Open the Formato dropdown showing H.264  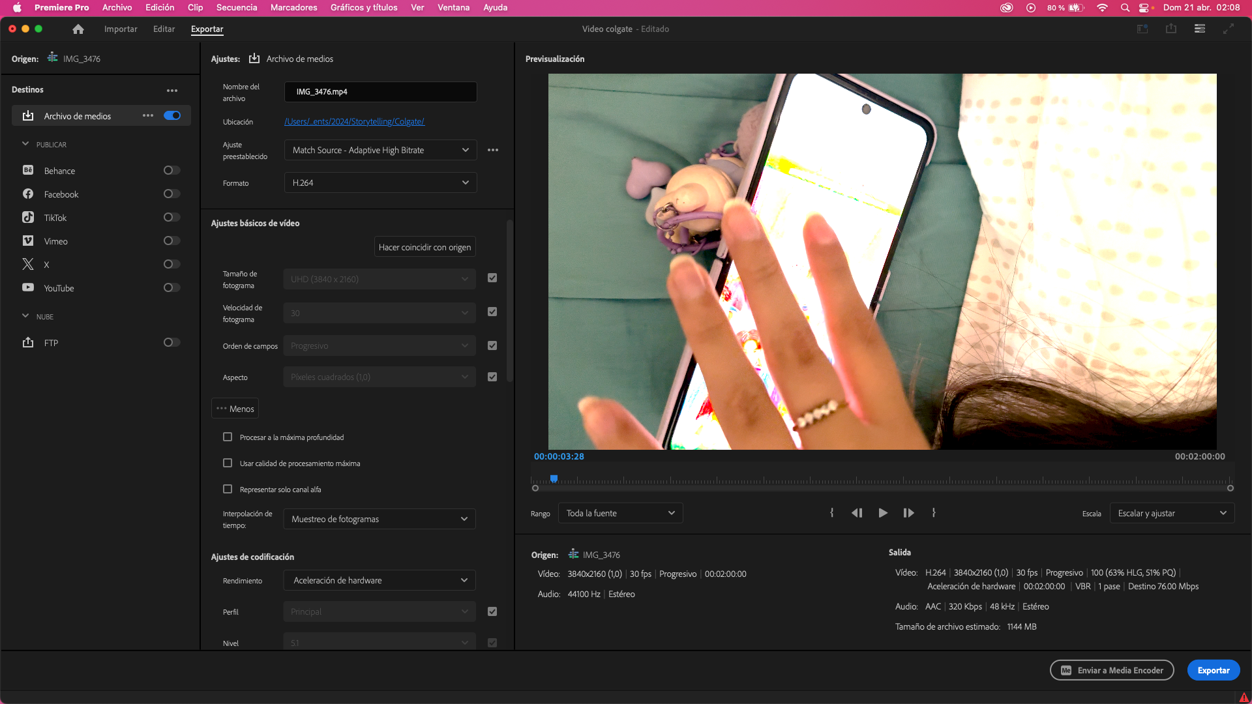[x=380, y=183]
